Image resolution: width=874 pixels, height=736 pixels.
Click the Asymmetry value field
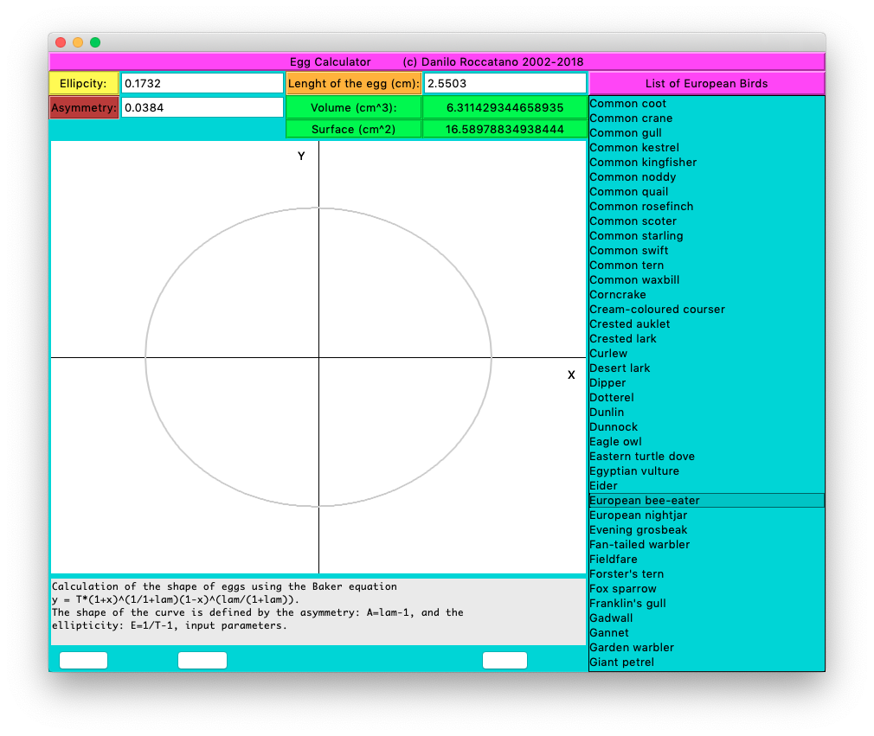tap(202, 107)
